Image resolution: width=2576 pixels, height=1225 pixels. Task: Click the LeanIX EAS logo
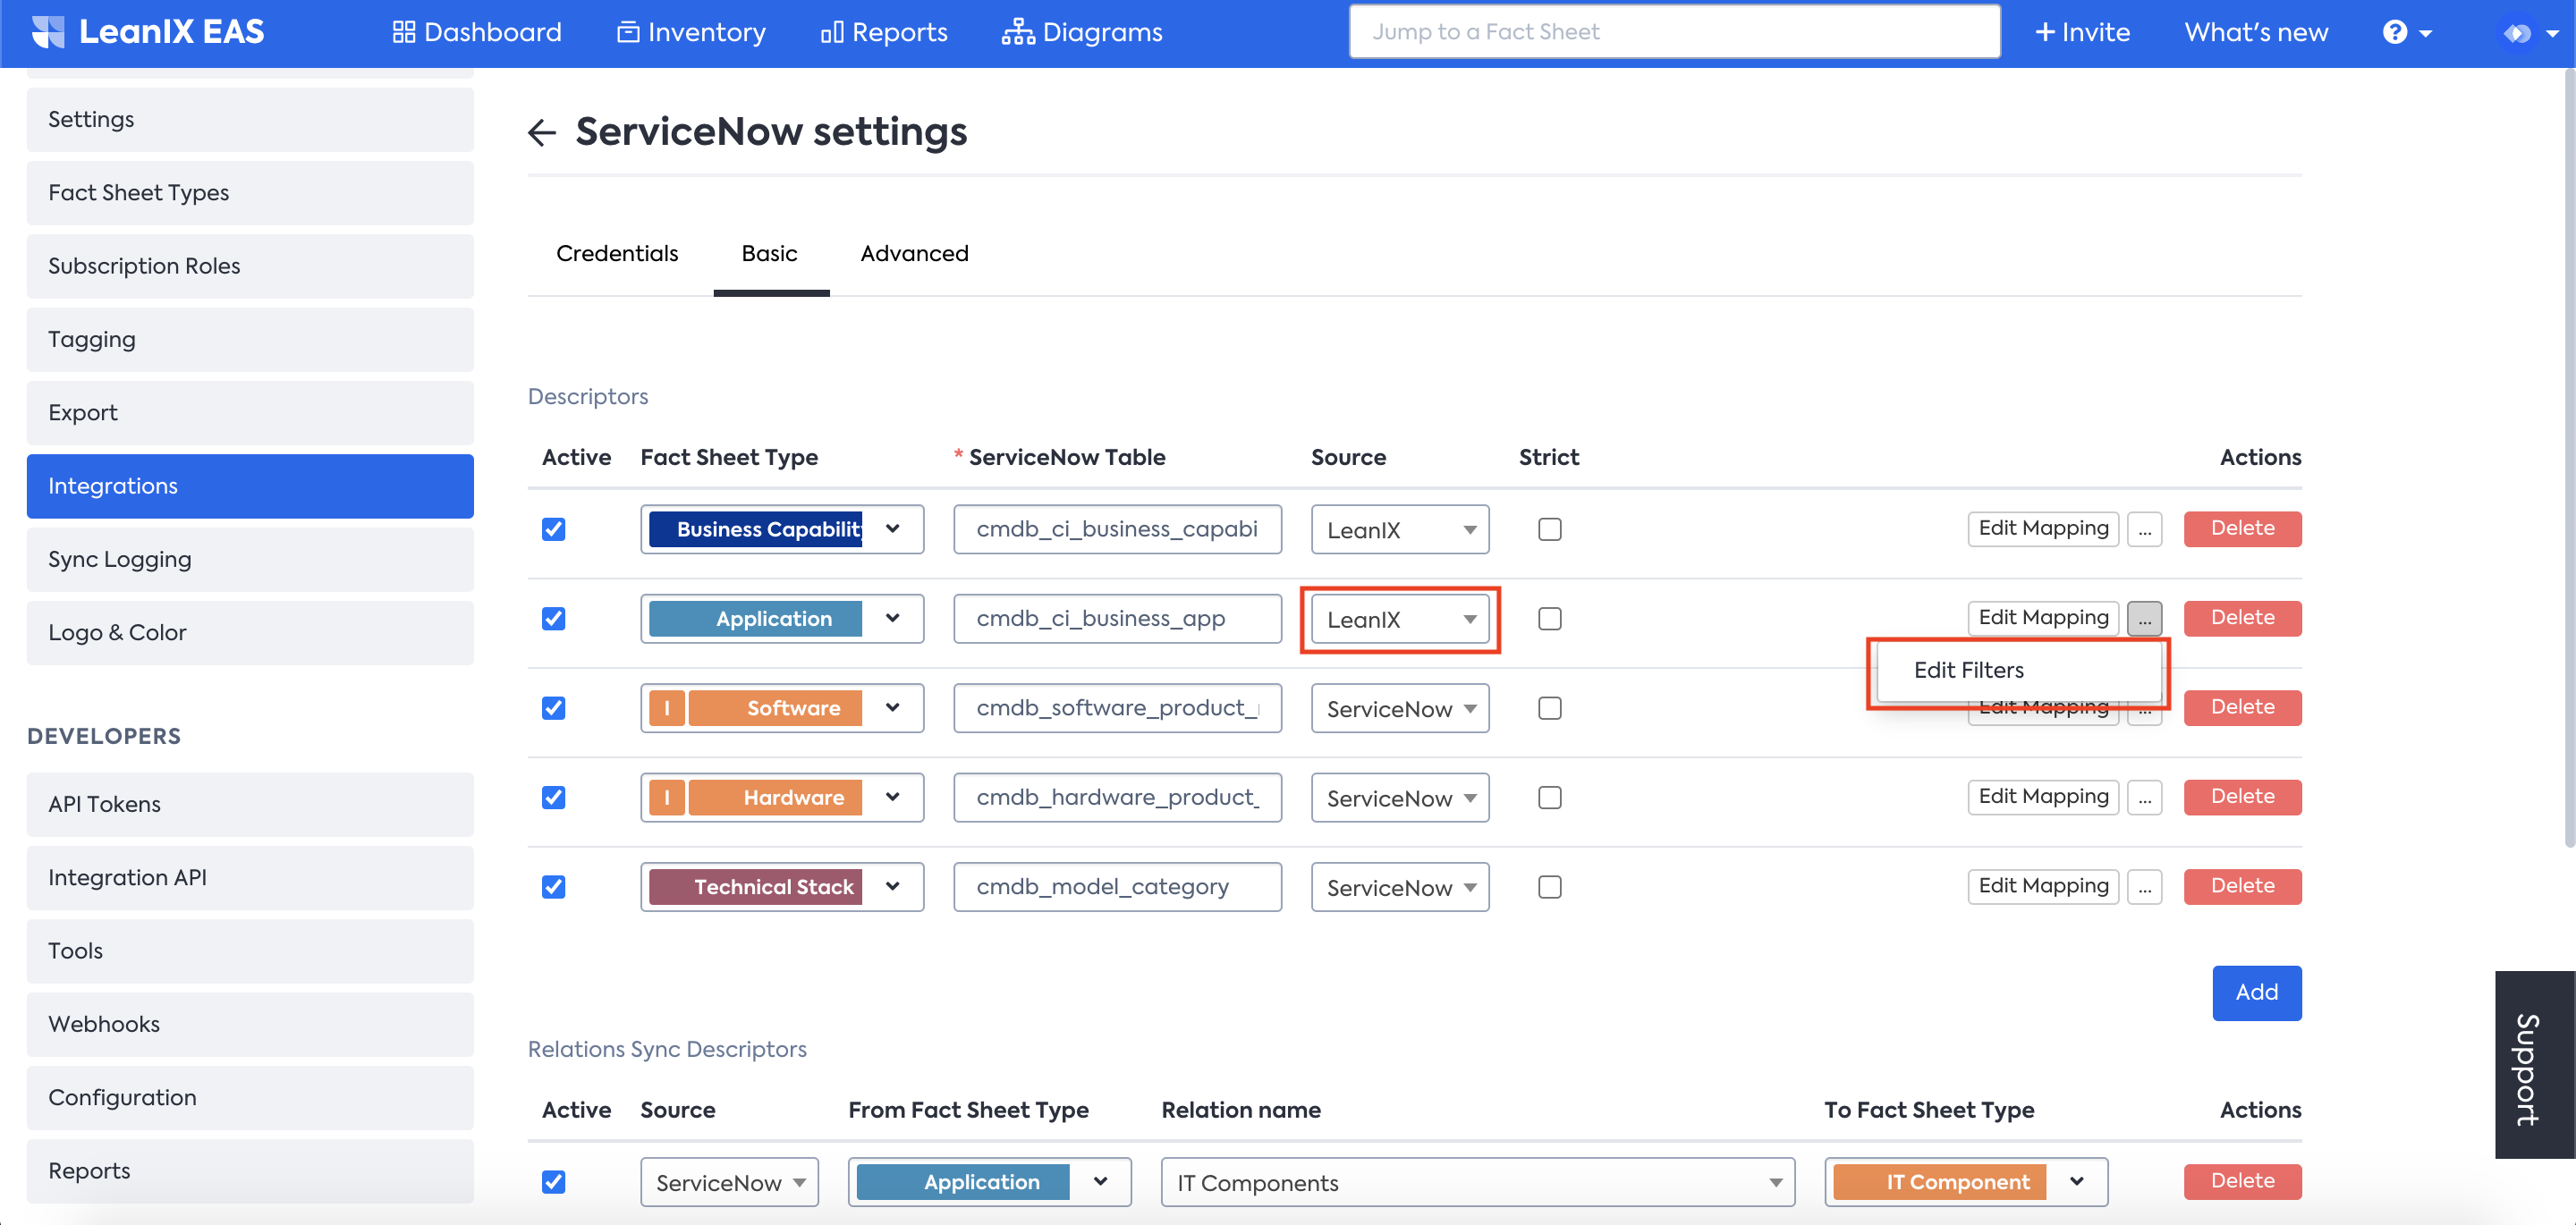[x=148, y=32]
